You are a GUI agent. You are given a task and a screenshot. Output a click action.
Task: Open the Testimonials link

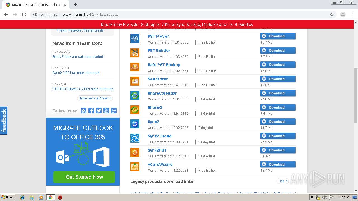click(94, 30)
